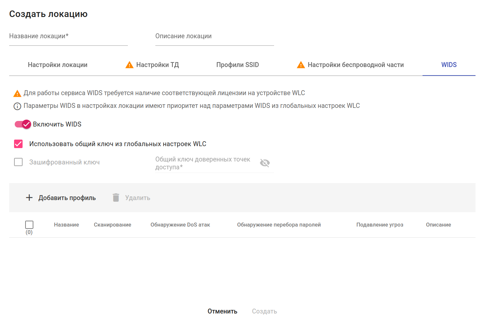Click warning triangle beside Настройки беспроводной части
This screenshot has height=322, width=485.
tap(301, 65)
